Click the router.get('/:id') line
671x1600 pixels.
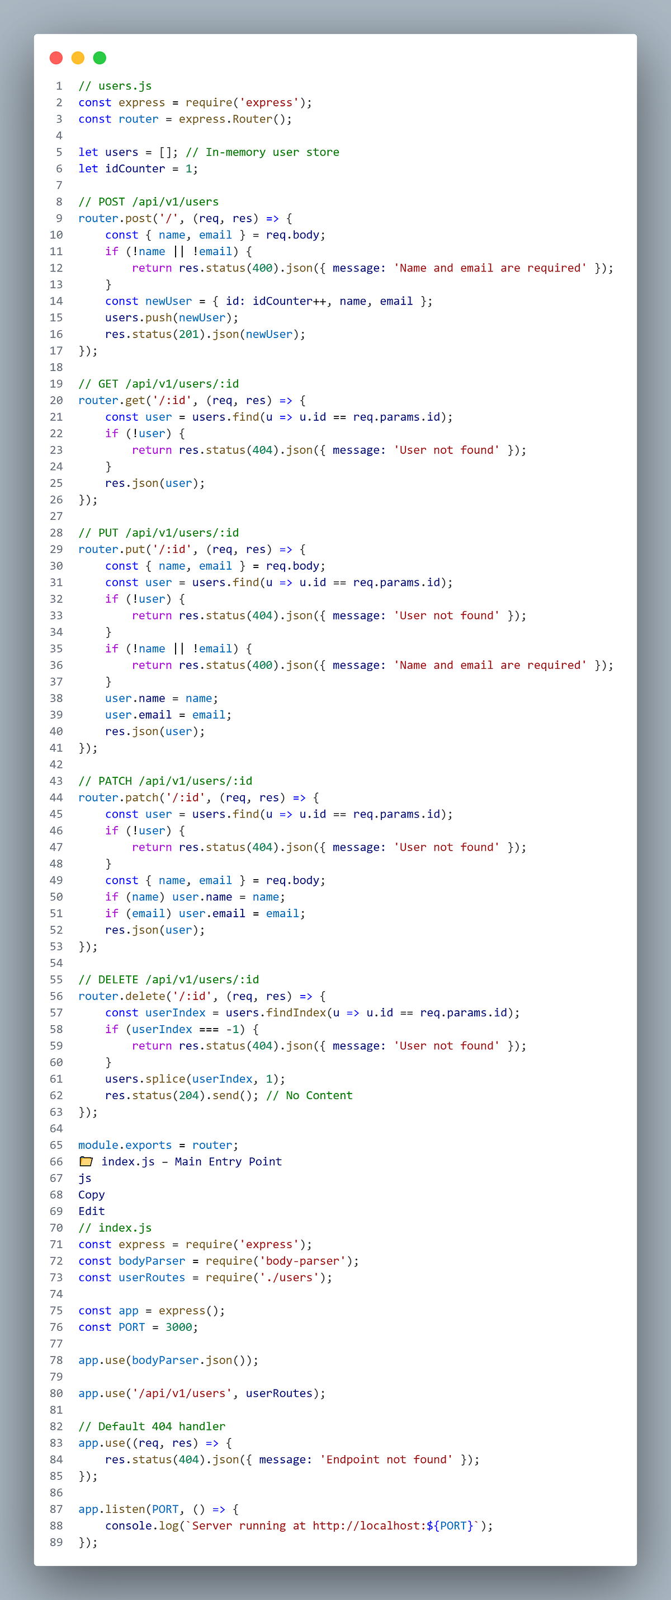pos(192,400)
